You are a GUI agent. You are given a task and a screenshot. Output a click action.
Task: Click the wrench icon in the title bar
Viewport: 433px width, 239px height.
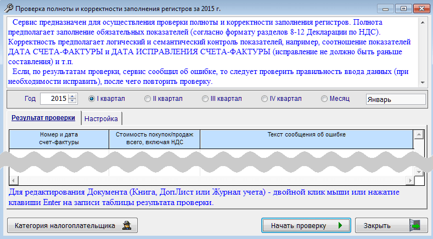pyautogui.click(x=9, y=8)
